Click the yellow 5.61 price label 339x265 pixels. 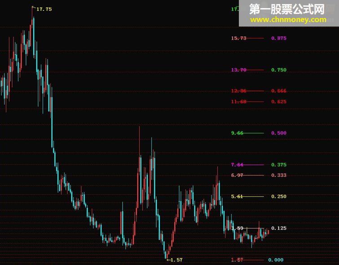(237, 197)
